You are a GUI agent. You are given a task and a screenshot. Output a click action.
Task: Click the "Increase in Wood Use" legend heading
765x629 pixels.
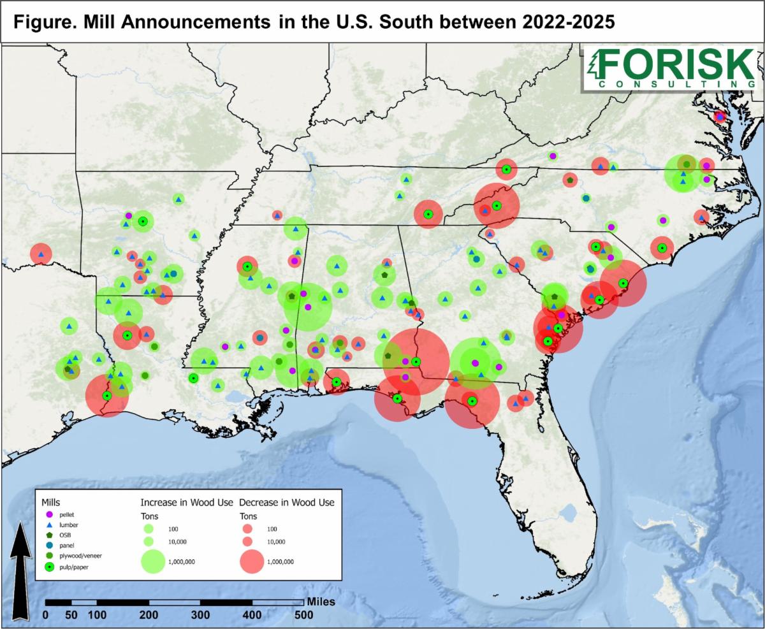pos(187,502)
